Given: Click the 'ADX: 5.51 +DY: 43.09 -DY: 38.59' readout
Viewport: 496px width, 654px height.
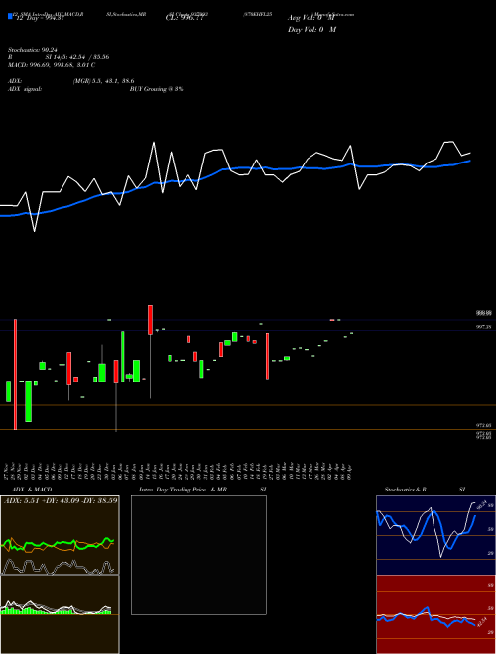Looking at the screenshot, I should [61, 500].
